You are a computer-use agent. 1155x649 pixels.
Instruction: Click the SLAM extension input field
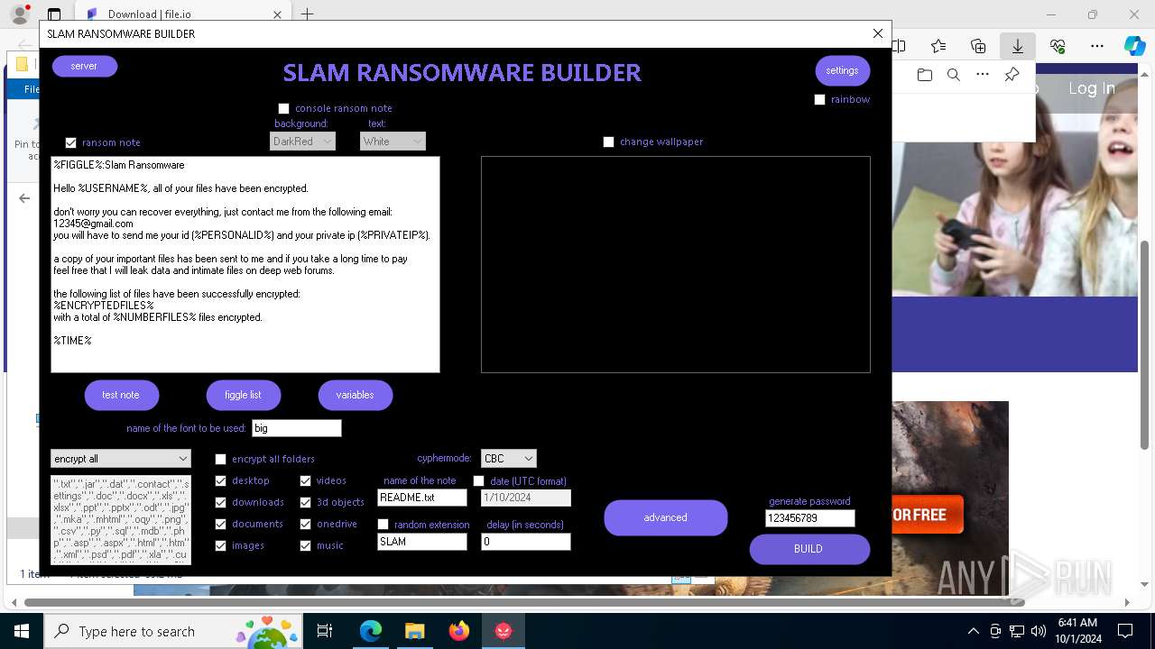[422, 542]
